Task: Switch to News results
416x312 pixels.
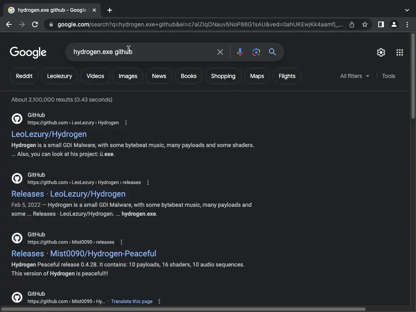Action: pyautogui.click(x=159, y=76)
